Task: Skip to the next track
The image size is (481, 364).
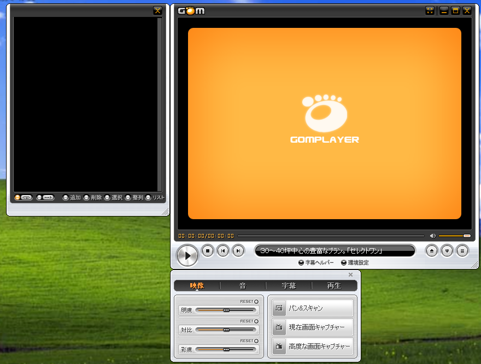Action: point(238,251)
